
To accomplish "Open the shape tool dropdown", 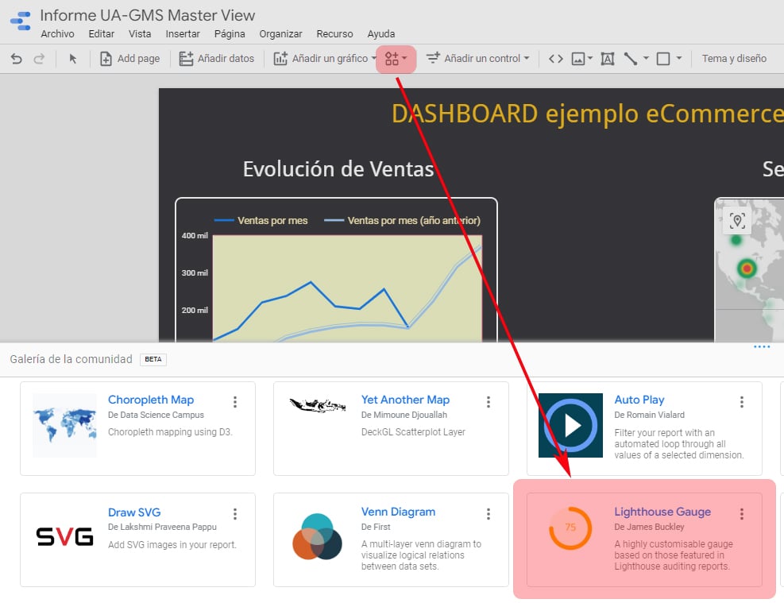I will pyautogui.click(x=679, y=59).
